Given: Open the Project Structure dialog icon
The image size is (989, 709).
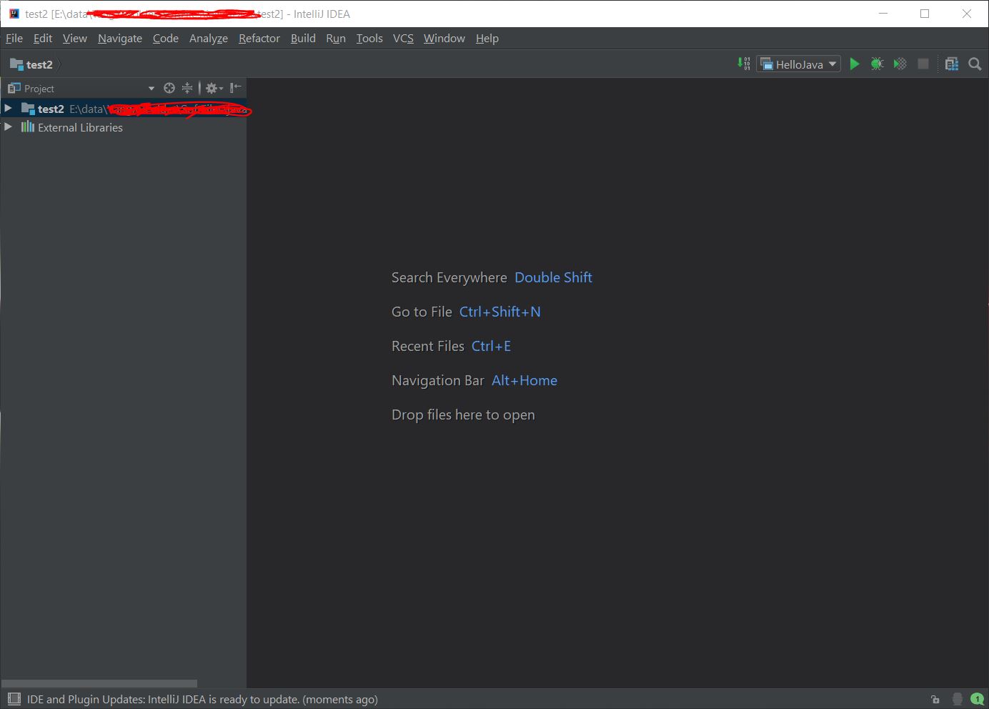Looking at the screenshot, I should point(951,64).
